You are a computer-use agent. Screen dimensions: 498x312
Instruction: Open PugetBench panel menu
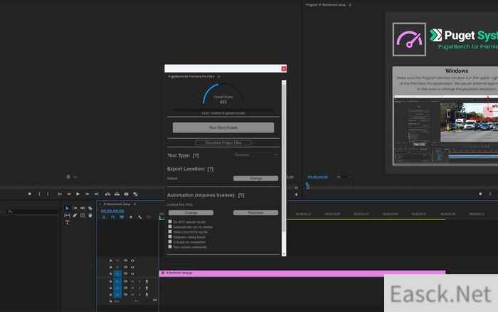[218, 77]
